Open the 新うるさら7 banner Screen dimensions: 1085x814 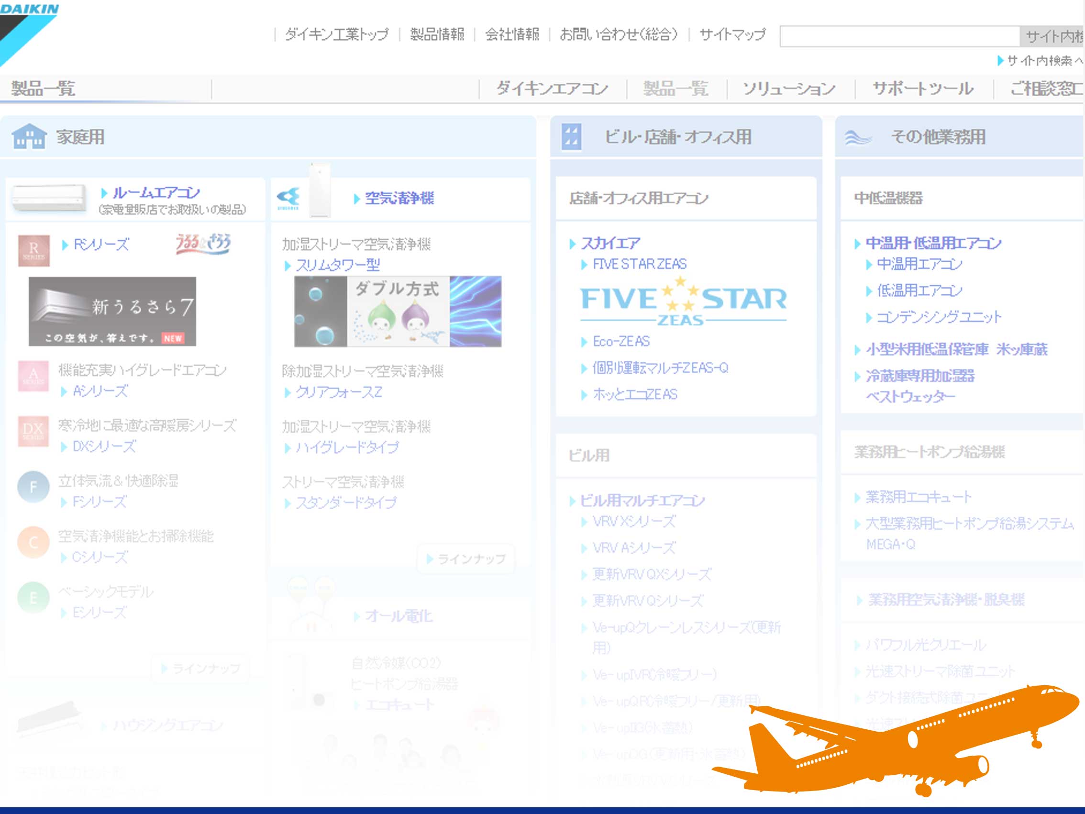tap(112, 312)
